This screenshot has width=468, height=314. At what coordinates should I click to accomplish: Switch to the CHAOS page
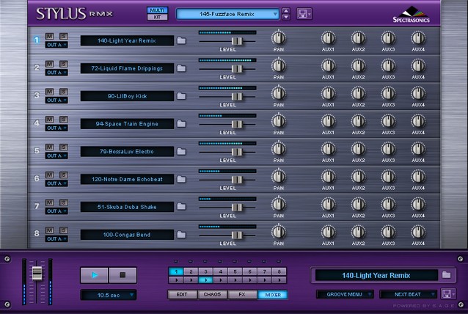click(x=212, y=295)
